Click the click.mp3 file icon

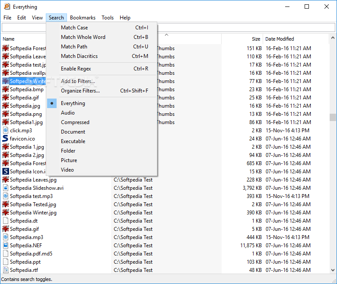(6, 130)
